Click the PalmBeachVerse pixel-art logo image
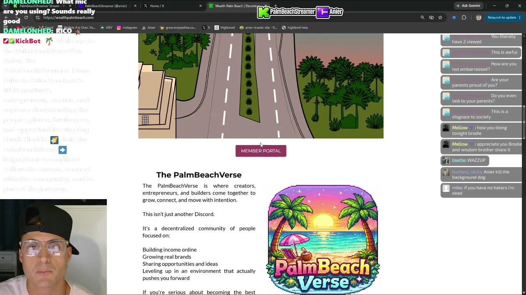The width and height of the screenshot is (526, 295). click(323, 239)
